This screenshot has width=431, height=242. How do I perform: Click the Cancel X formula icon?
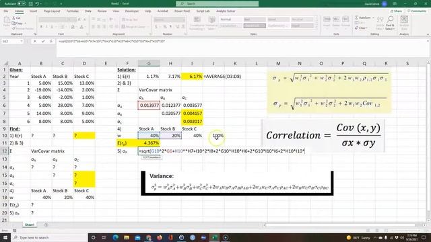pos(35,42)
